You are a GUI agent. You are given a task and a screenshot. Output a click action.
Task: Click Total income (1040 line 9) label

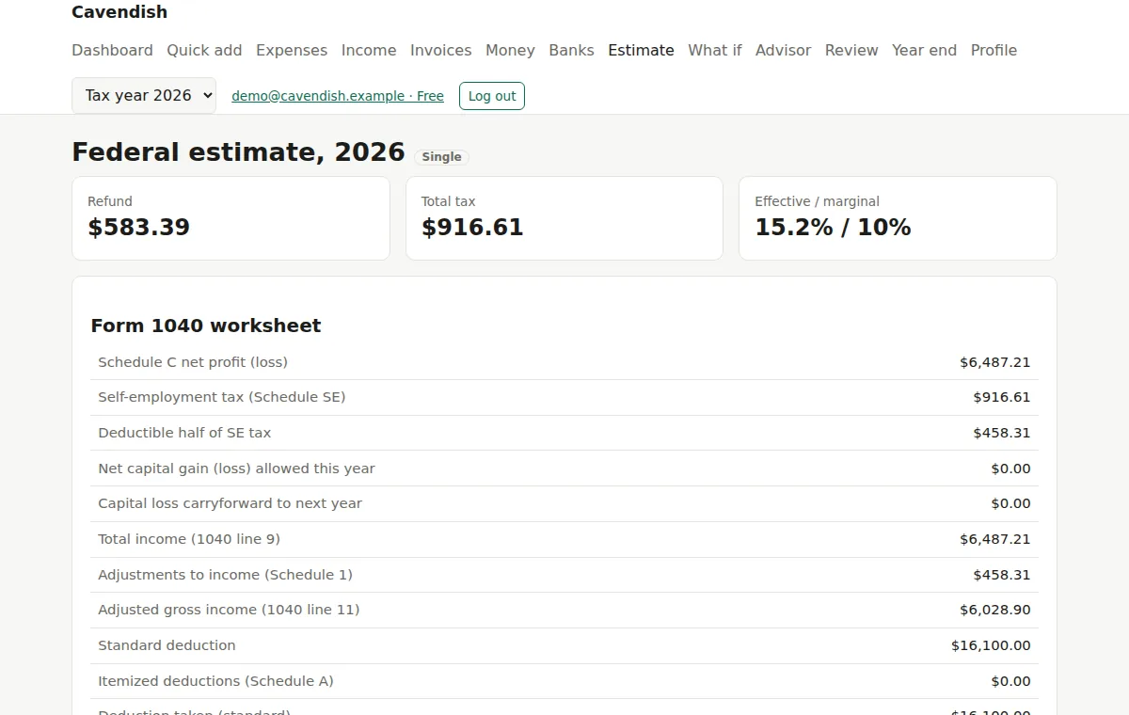[189, 539]
